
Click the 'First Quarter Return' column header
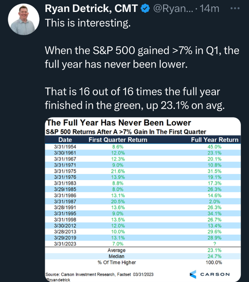[118, 140]
